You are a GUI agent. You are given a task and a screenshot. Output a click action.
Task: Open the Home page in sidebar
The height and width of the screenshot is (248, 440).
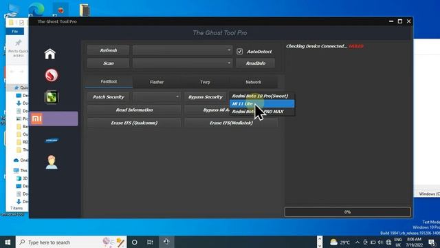tap(50, 54)
